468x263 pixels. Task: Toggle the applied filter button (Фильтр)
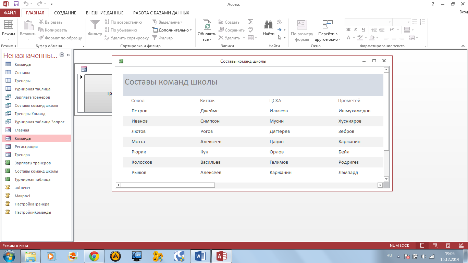click(x=162, y=38)
